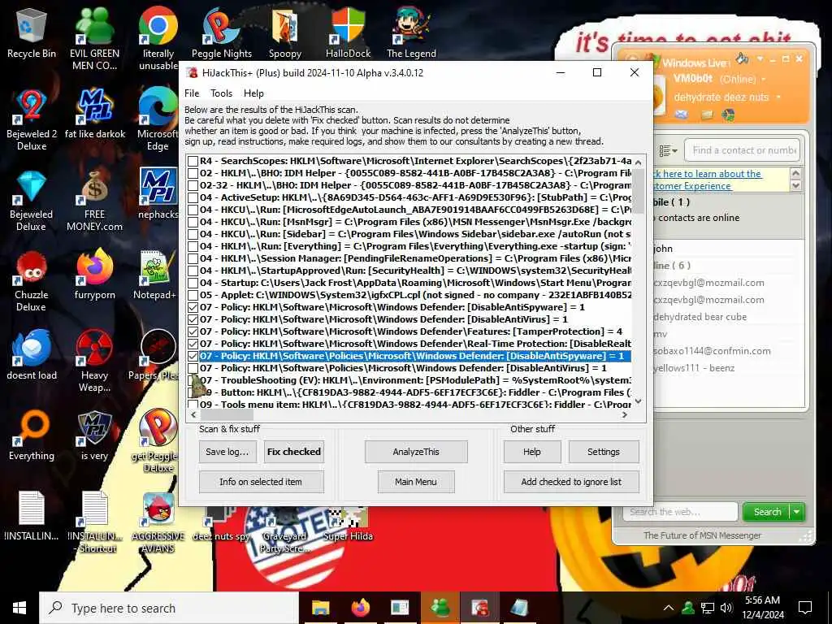The image size is (832, 624).
Task: Open the Show menu arrow in Messenger title
Action: click(760, 58)
